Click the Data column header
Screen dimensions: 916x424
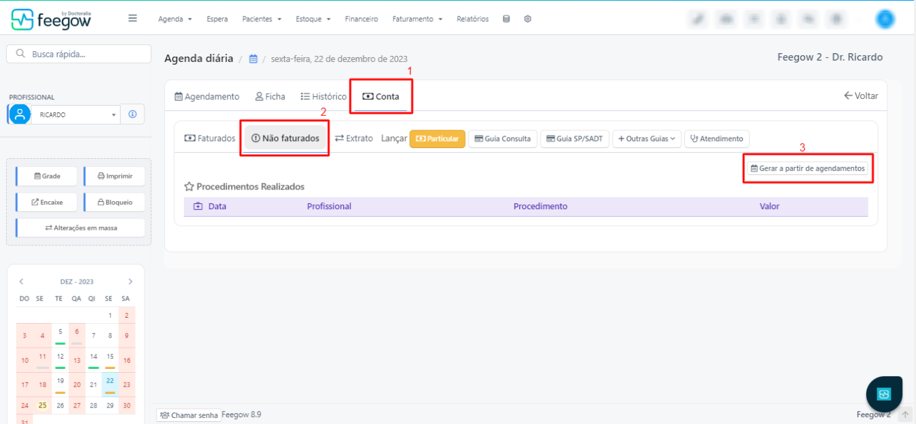[217, 207]
